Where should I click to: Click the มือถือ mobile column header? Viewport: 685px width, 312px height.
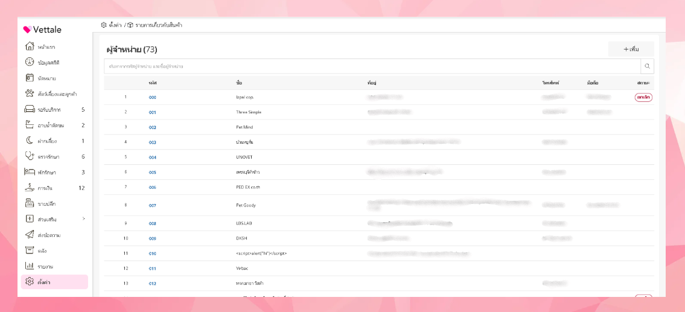593,83
